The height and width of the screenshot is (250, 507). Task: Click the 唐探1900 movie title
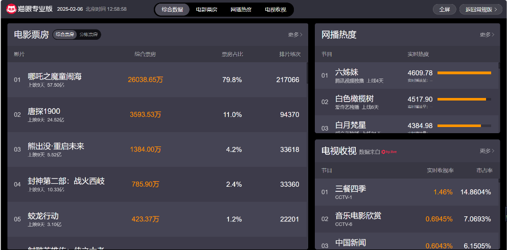tap(44, 111)
